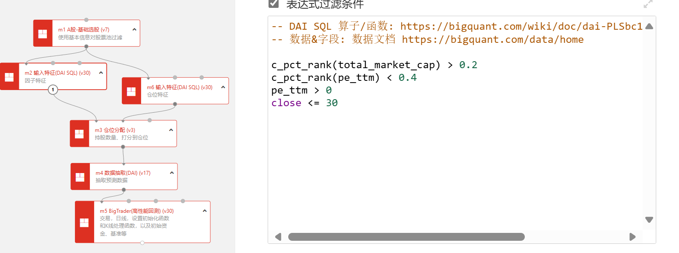
Task: Collapse the m1 A股-基础选股 module chevron
Action: coord(134,29)
